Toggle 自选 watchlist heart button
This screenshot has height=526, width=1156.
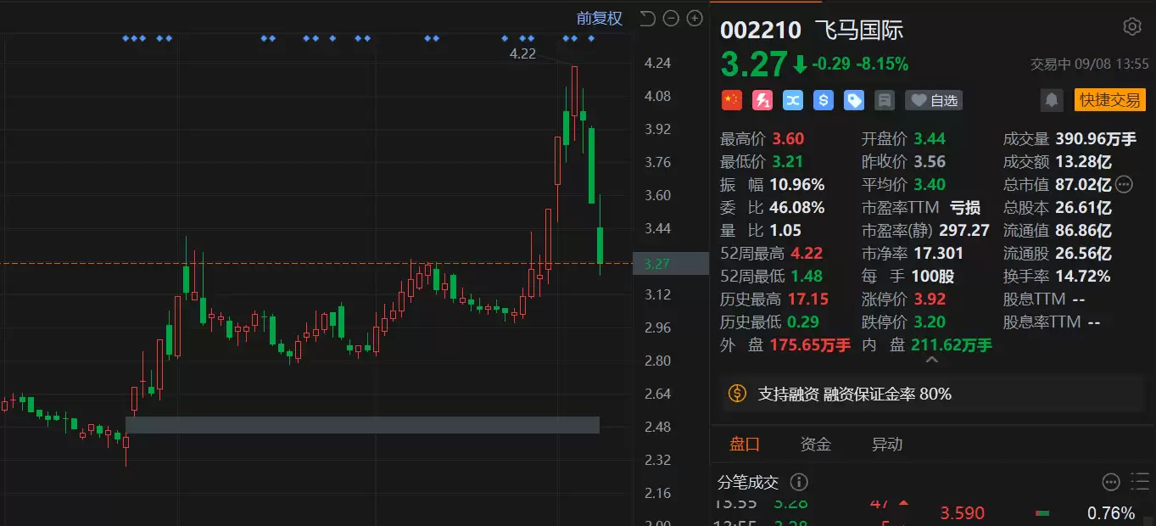(x=934, y=100)
